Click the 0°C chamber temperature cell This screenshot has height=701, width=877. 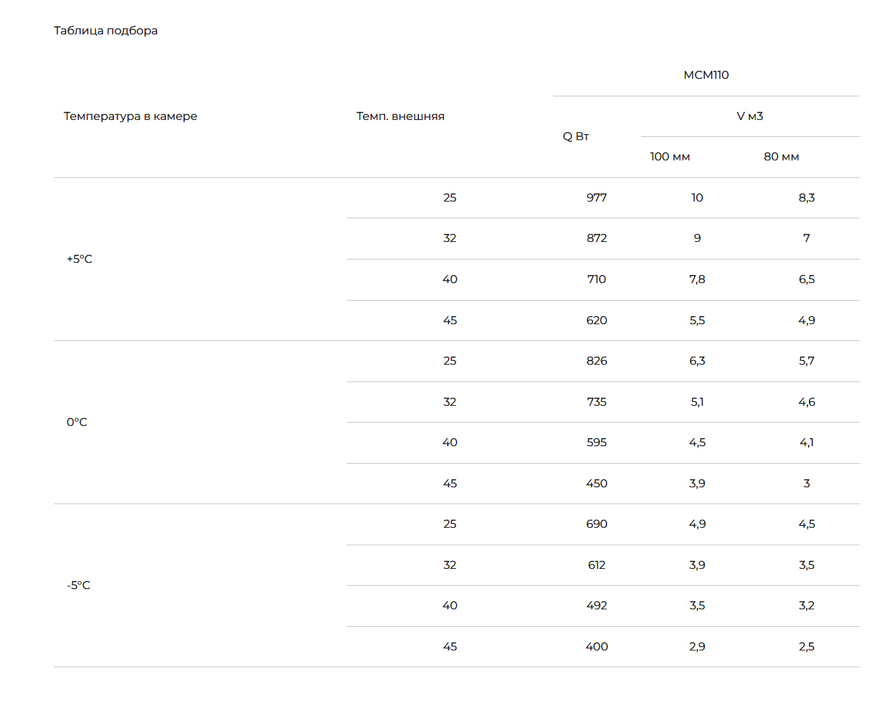click(77, 422)
